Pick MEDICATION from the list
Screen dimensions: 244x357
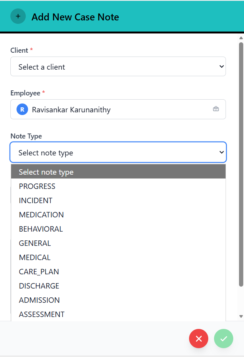point(41,215)
